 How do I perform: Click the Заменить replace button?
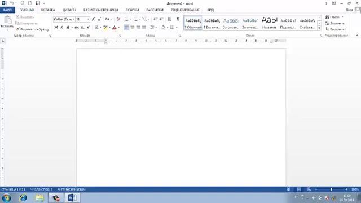pos(334,23)
